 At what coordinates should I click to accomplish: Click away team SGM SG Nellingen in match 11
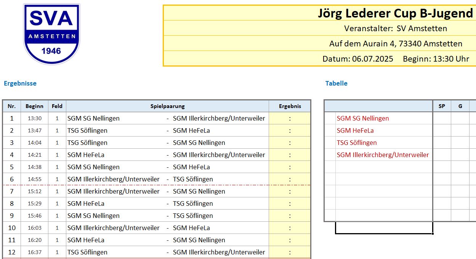[x=199, y=240]
